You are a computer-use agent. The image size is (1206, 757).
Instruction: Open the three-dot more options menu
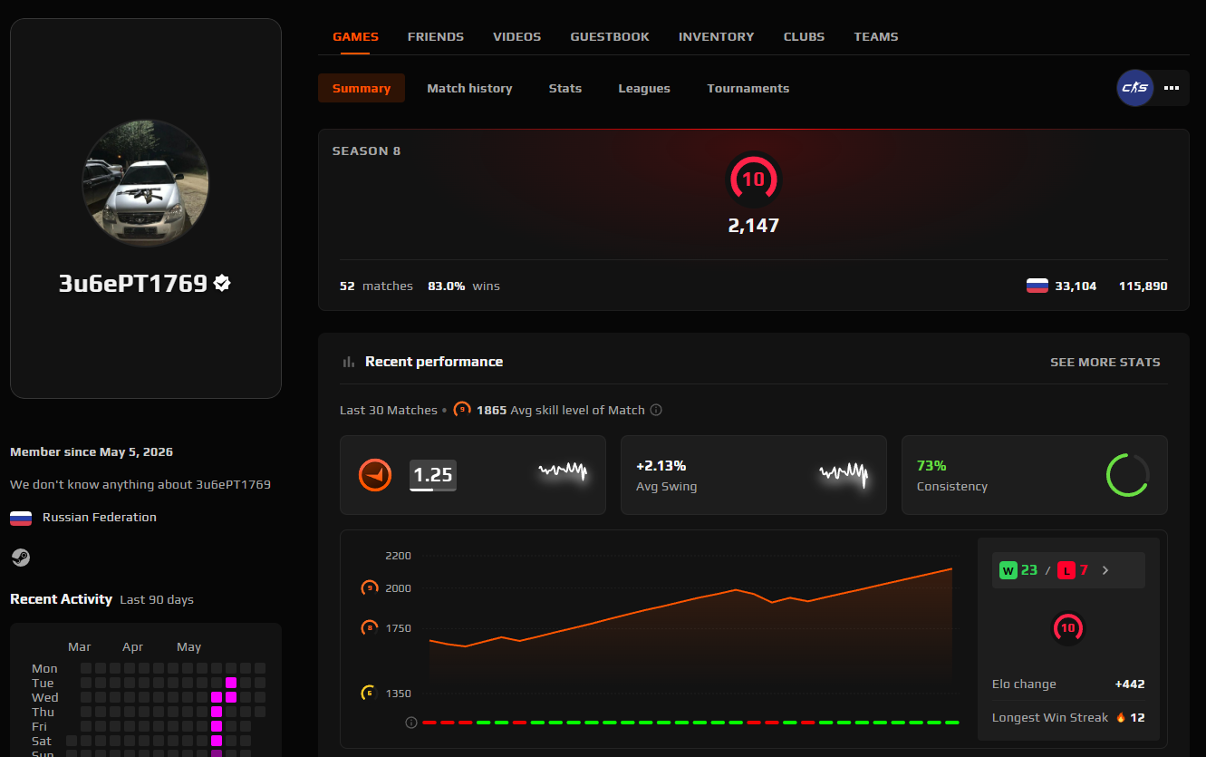pos(1172,88)
